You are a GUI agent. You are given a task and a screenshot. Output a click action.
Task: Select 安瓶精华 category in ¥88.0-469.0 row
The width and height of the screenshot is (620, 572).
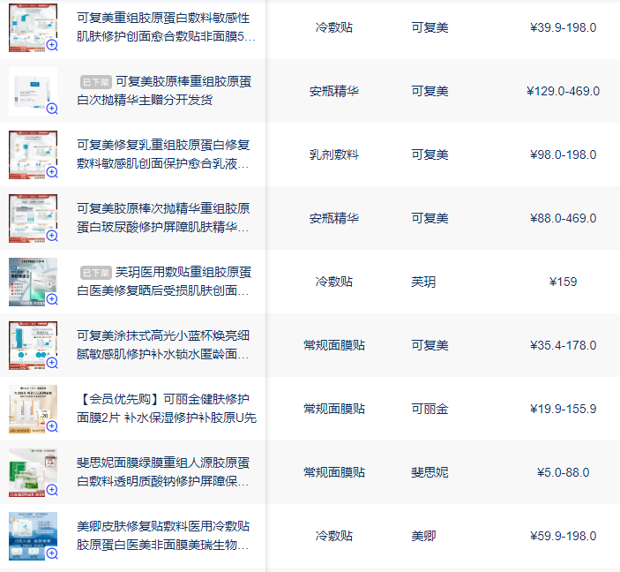334,218
